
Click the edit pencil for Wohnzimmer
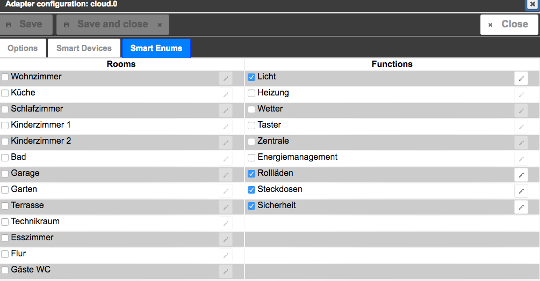tap(226, 78)
